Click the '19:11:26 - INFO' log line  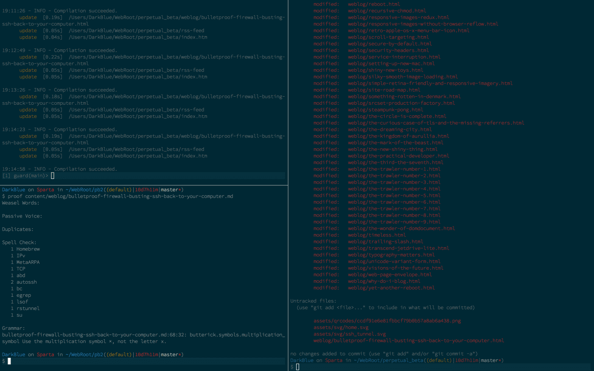59,11
